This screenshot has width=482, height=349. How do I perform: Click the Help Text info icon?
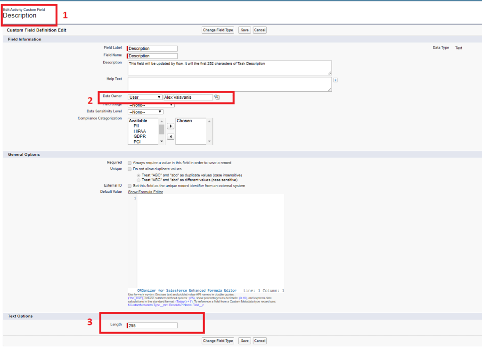[335, 80]
